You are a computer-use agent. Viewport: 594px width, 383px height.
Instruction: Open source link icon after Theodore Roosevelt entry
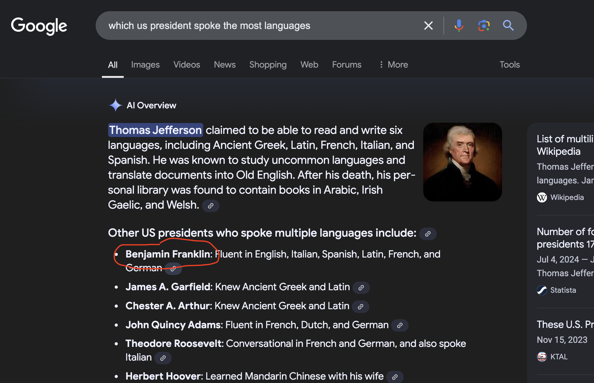pyautogui.click(x=163, y=358)
